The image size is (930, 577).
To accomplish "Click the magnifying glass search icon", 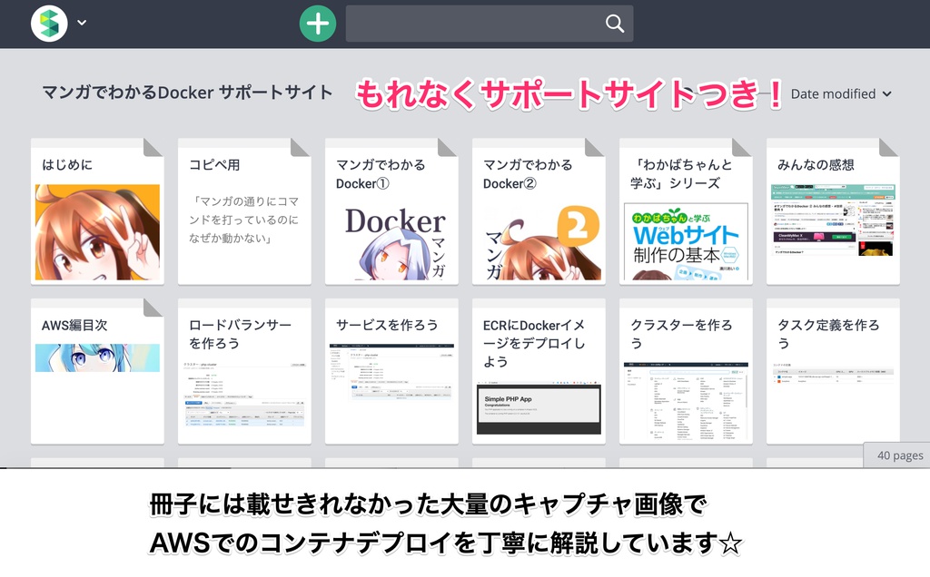I will 614,23.
